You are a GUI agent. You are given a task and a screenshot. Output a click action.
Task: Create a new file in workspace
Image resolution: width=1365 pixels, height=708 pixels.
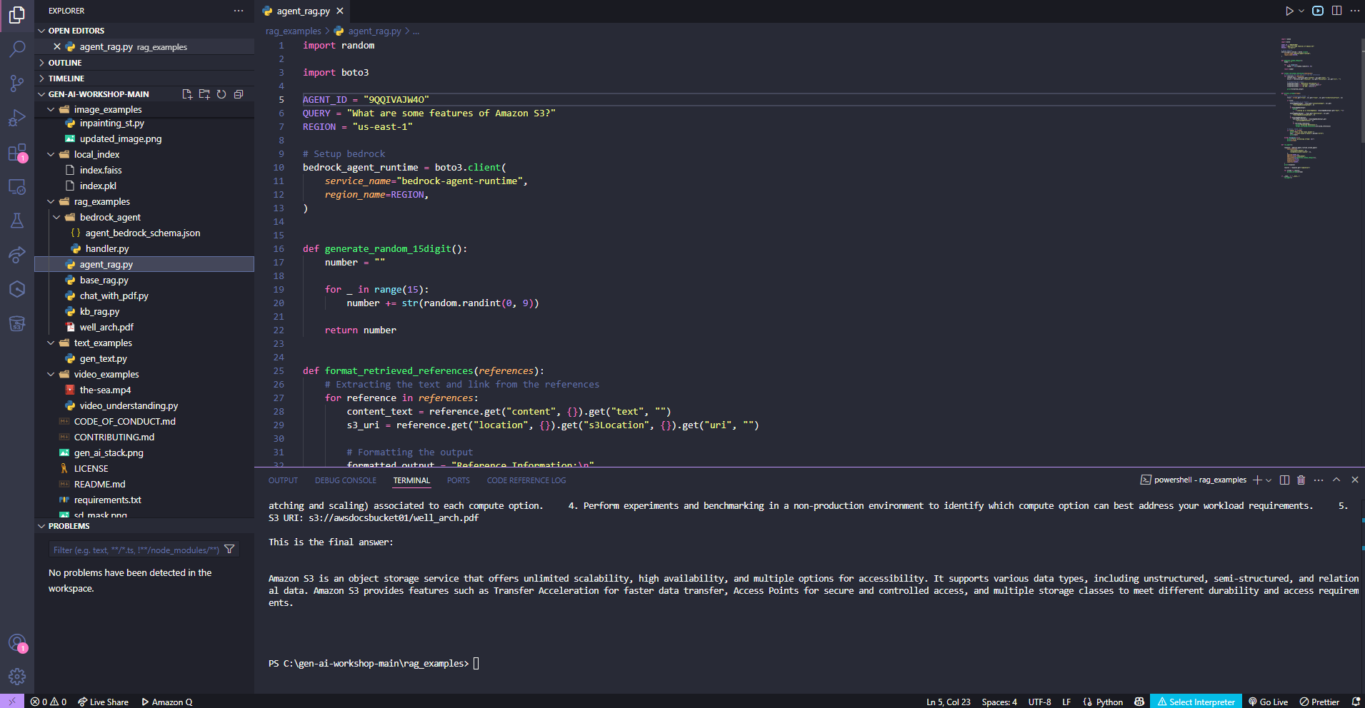click(187, 94)
